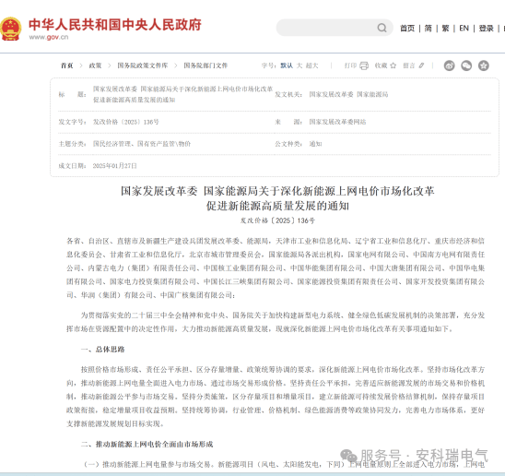
Task: Open the EN English version
Action: coord(464,29)
